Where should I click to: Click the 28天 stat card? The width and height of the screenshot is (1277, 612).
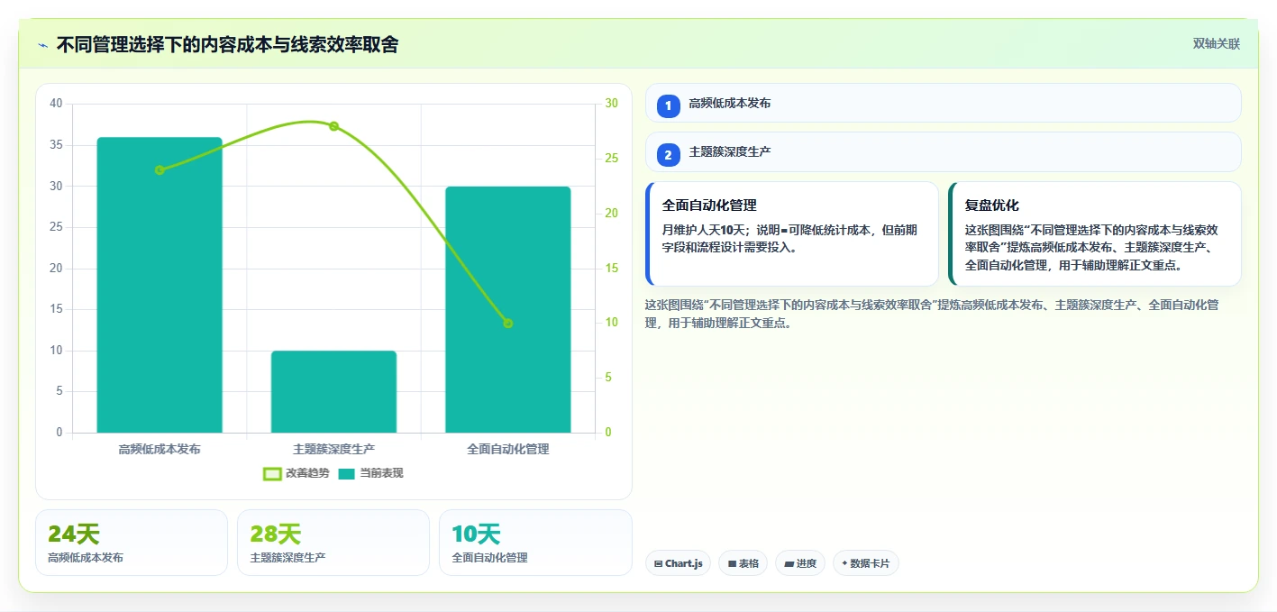[x=333, y=543]
